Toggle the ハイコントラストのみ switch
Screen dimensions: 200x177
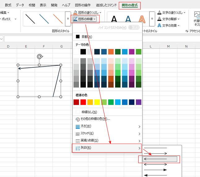133,27
